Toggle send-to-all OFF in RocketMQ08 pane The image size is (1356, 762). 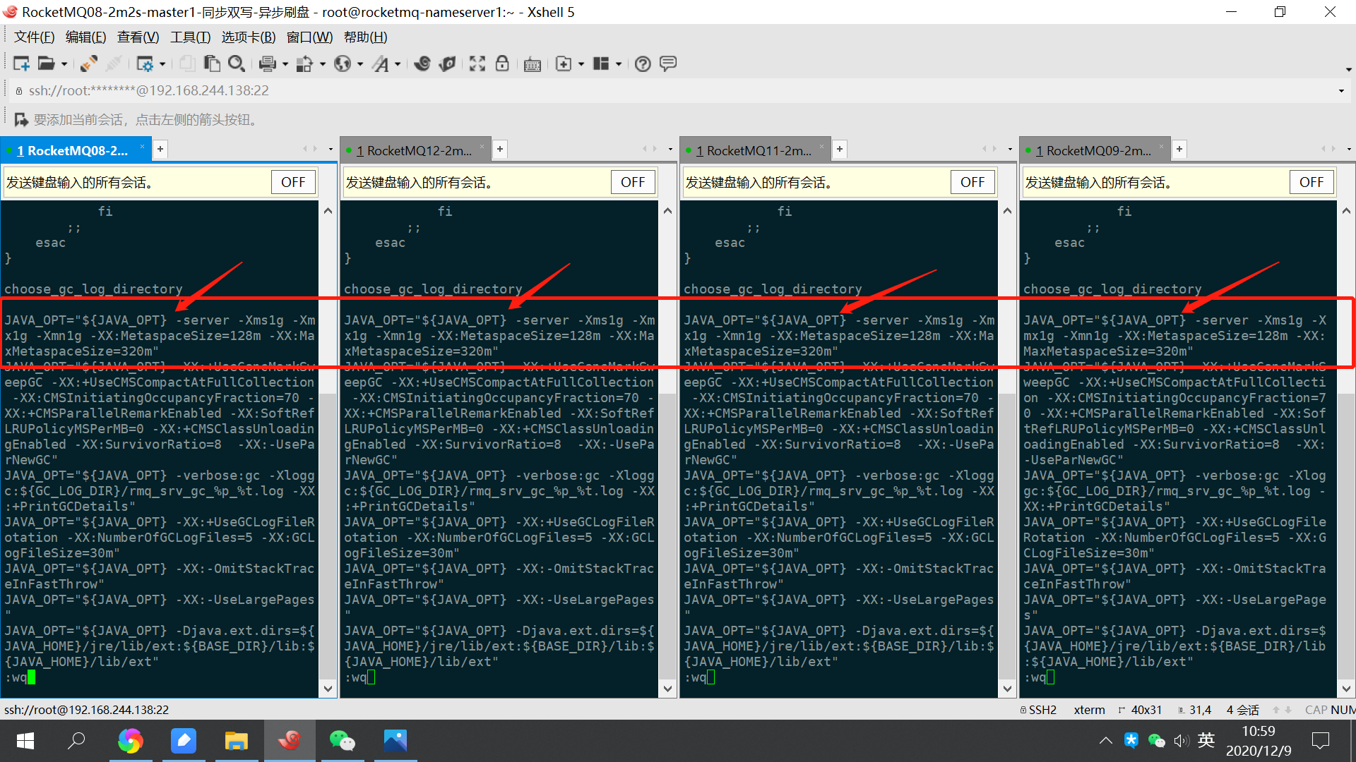(x=293, y=182)
